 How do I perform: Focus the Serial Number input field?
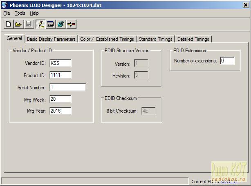[68, 87]
